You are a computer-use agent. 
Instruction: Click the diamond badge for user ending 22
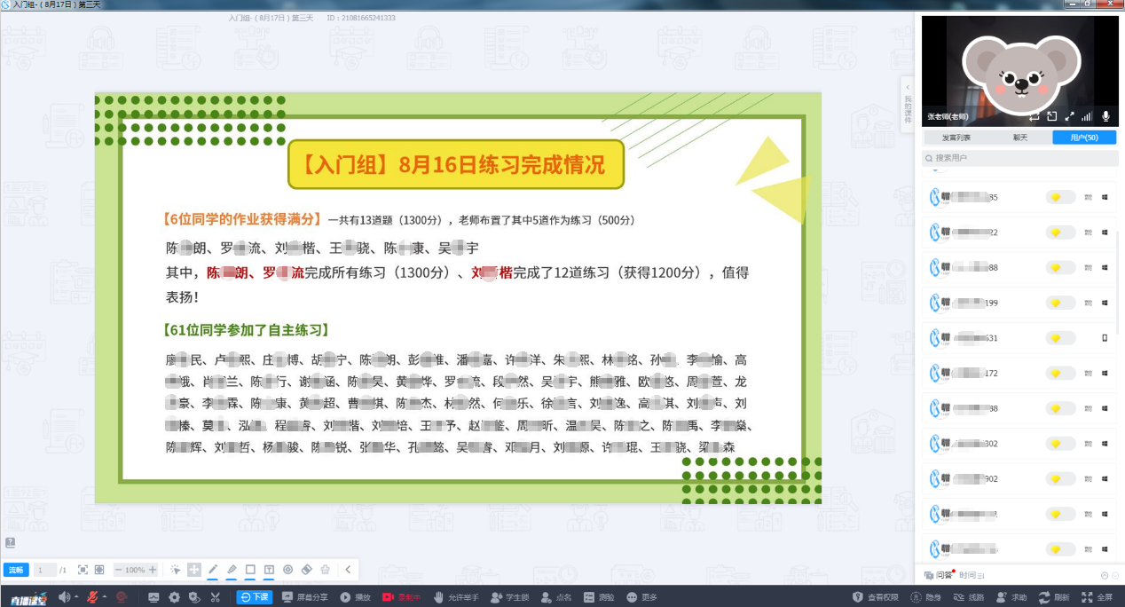coord(1056,233)
